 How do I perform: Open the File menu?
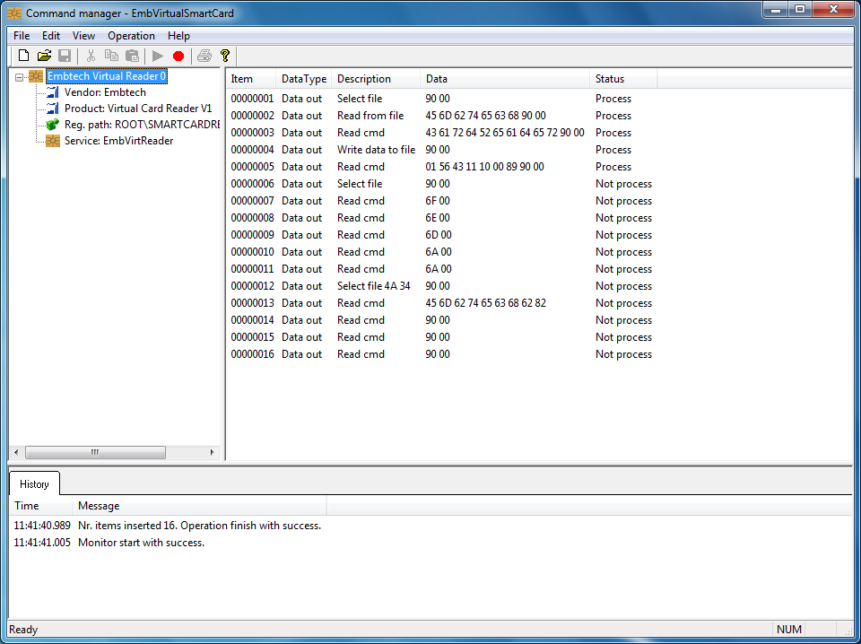click(x=22, y=36)
